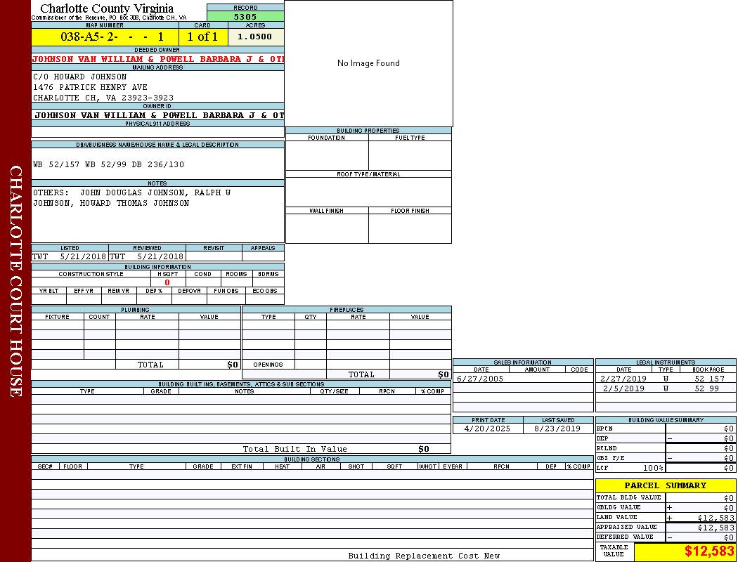This screenshot has width=738, height=562.
Task: Select the last saved date 8/23/2019
Action: 557,429
